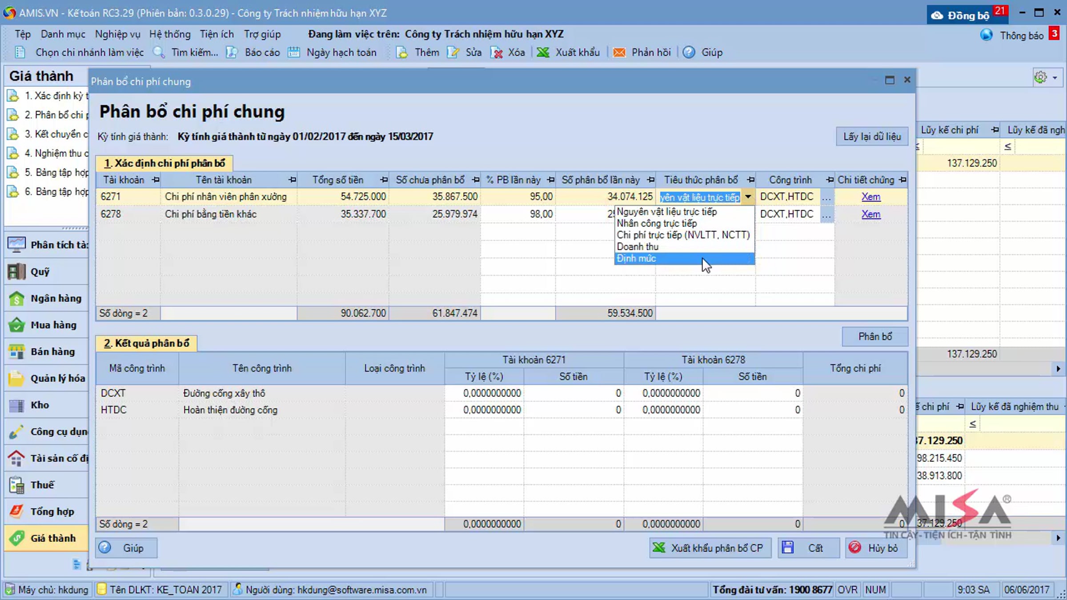
Task: Click the Lấy lại dữ liệu button
Action: point(872,136)
